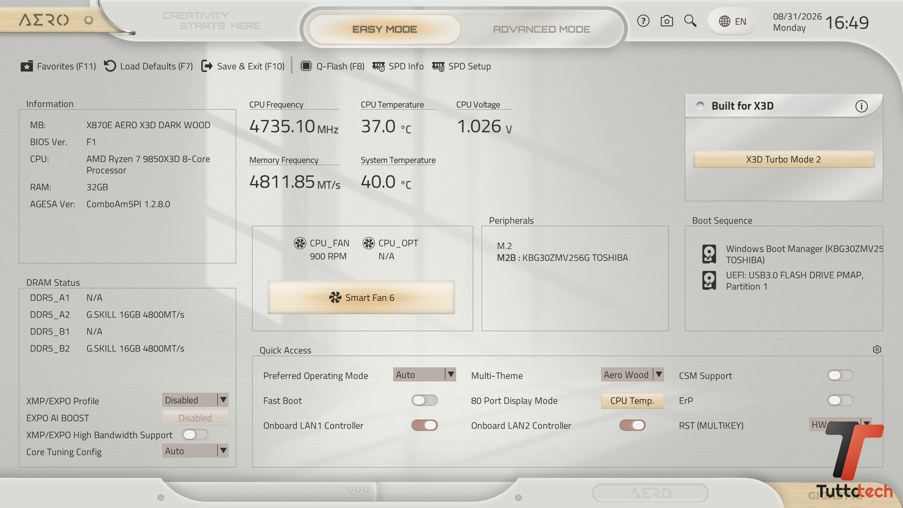
Task: Click BIOS Ver. F1 entry
Action: (63, 142)
